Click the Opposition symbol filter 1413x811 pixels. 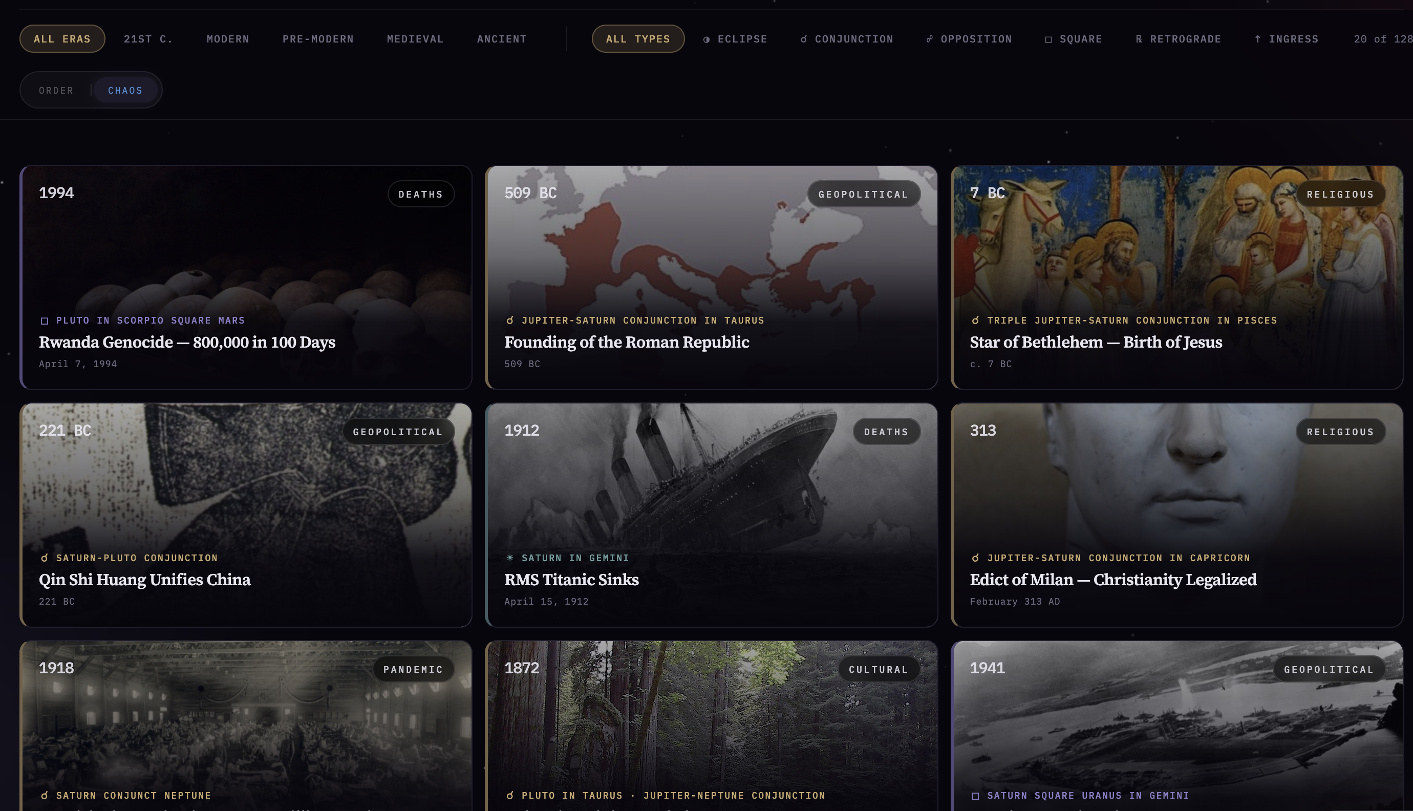(929, 39)
